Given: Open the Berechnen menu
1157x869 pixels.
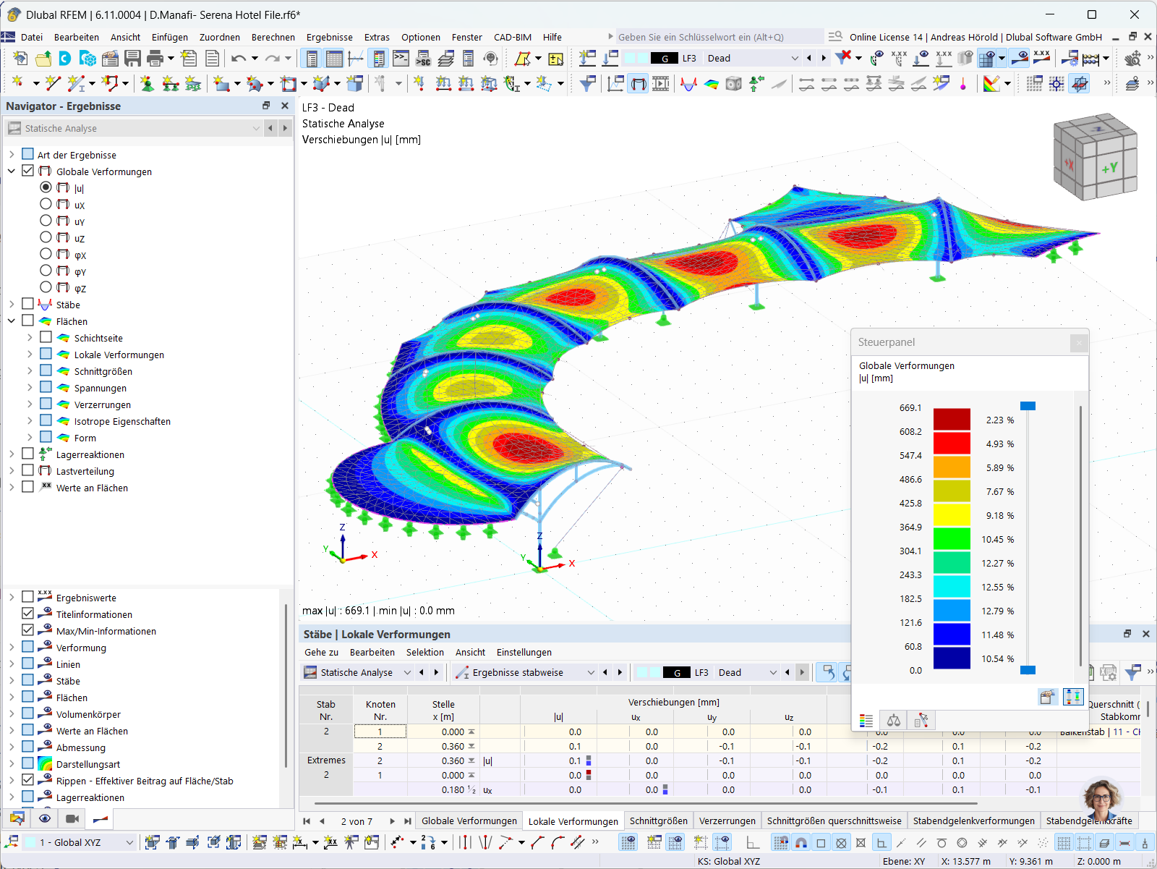Looking at the screenshot, I should tap(273, 37).
